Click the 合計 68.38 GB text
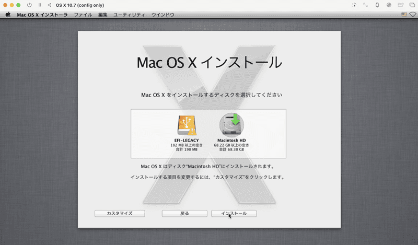 click(231, 149)
